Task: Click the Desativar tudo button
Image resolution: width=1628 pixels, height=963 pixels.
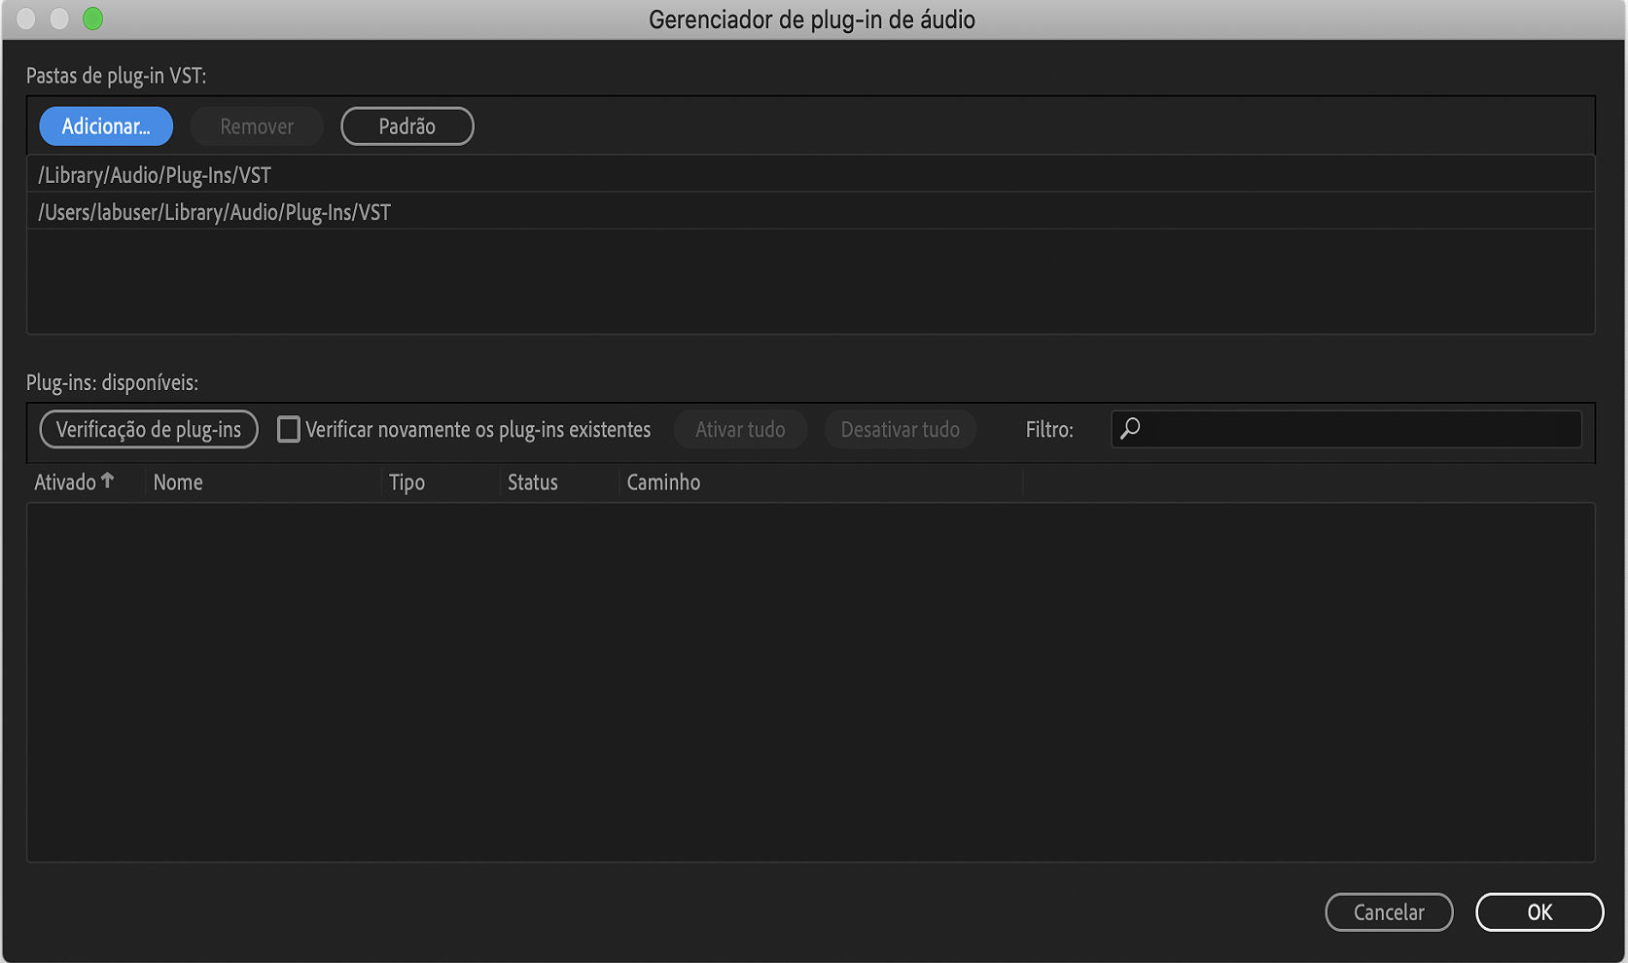Action: click(x=900, y=429)
